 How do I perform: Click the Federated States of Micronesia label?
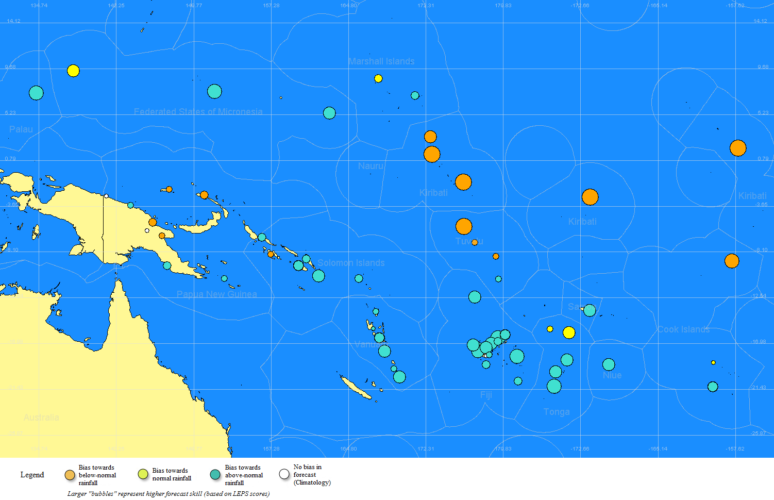click(198, 111)
